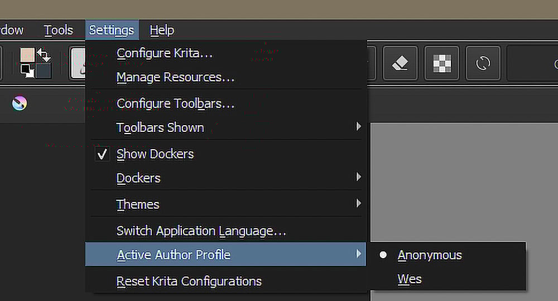558x301 pixels.
Task: Click the foreground color swatch
Action: [x=27, y=56]
